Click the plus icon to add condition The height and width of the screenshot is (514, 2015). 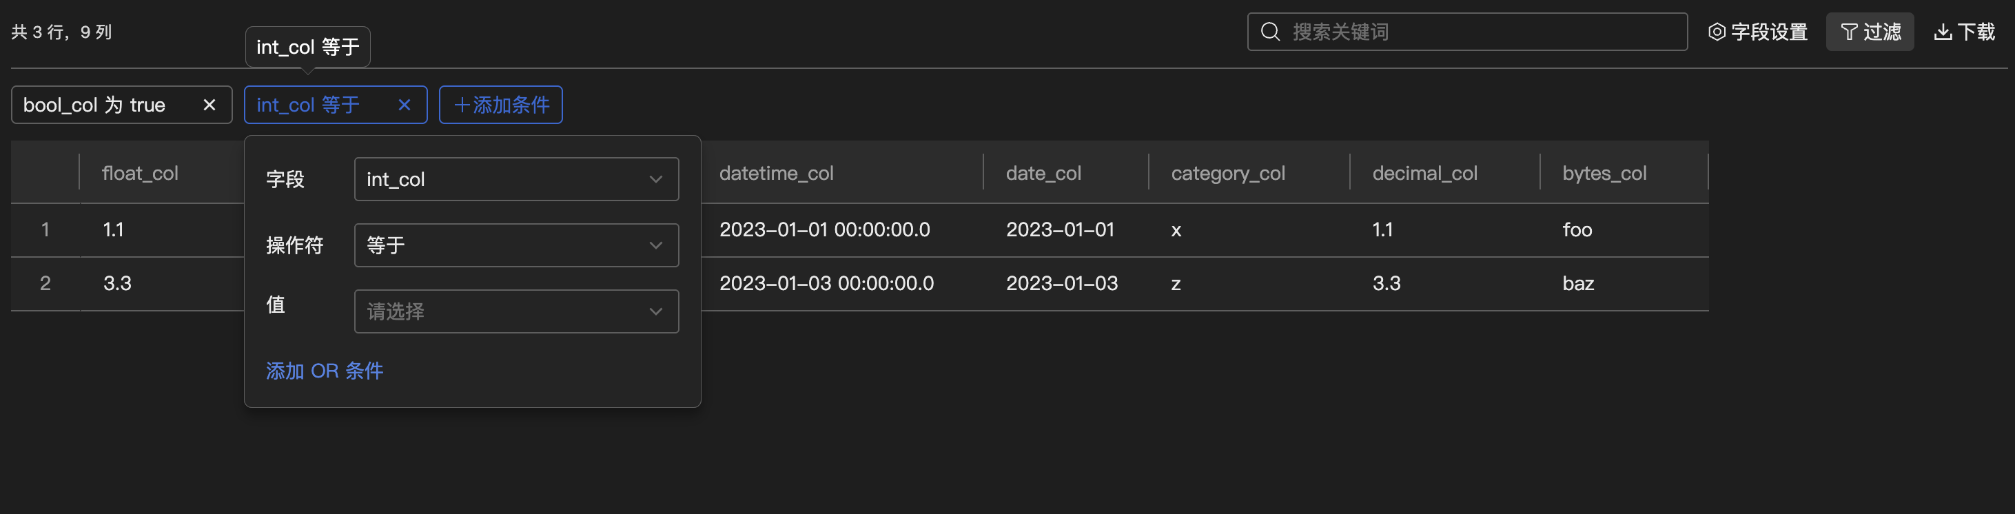point(462,105)
